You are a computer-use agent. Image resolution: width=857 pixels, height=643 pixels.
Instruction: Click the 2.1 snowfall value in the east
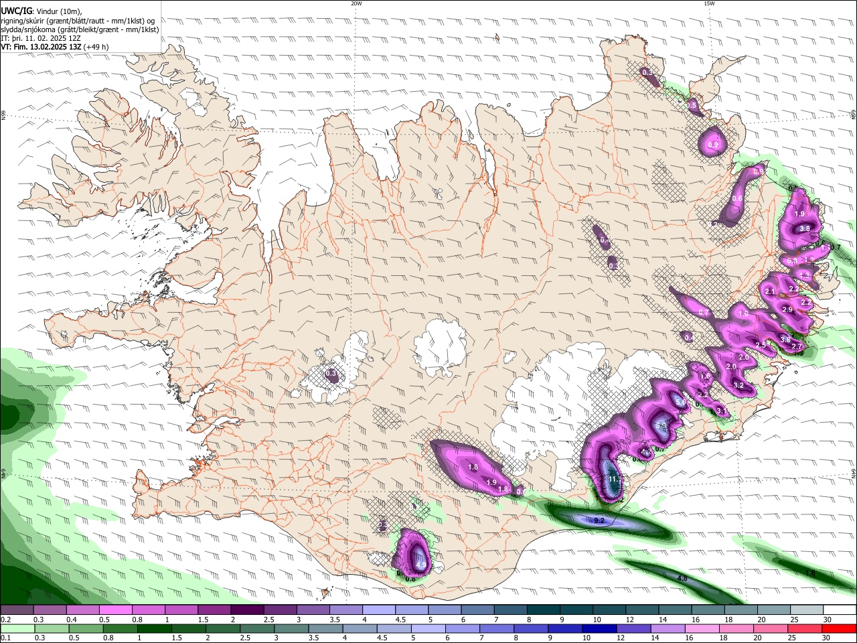point(769,292)
